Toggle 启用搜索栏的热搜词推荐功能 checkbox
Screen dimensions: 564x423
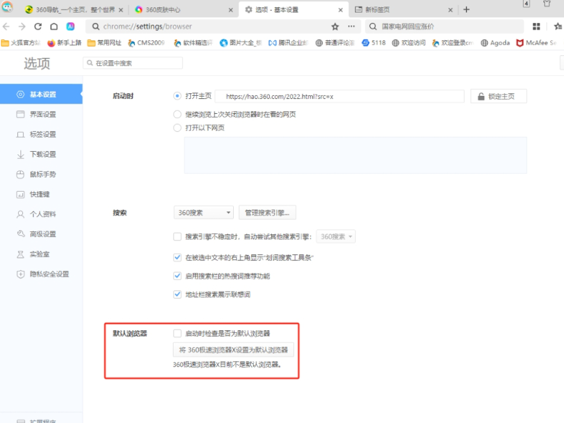[177, 276]
